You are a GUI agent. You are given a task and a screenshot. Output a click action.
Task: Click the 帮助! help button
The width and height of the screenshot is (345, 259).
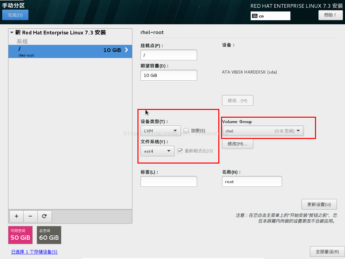[x=331, y=15]
